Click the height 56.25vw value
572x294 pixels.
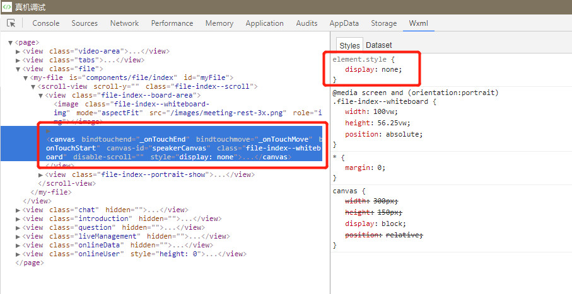[x=392, y=123]
